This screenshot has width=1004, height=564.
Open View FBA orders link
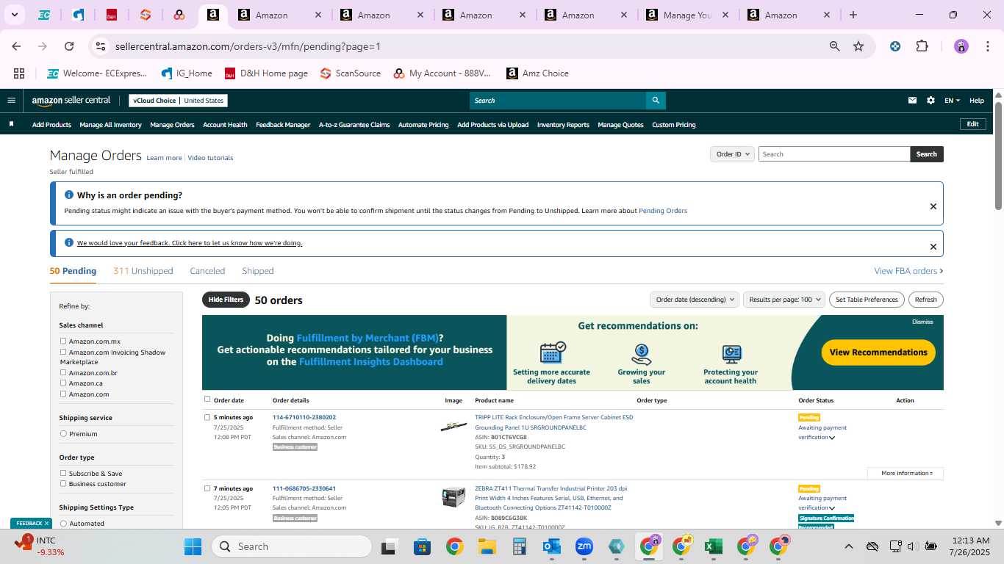pyautogui.click(x=908, y=271)
